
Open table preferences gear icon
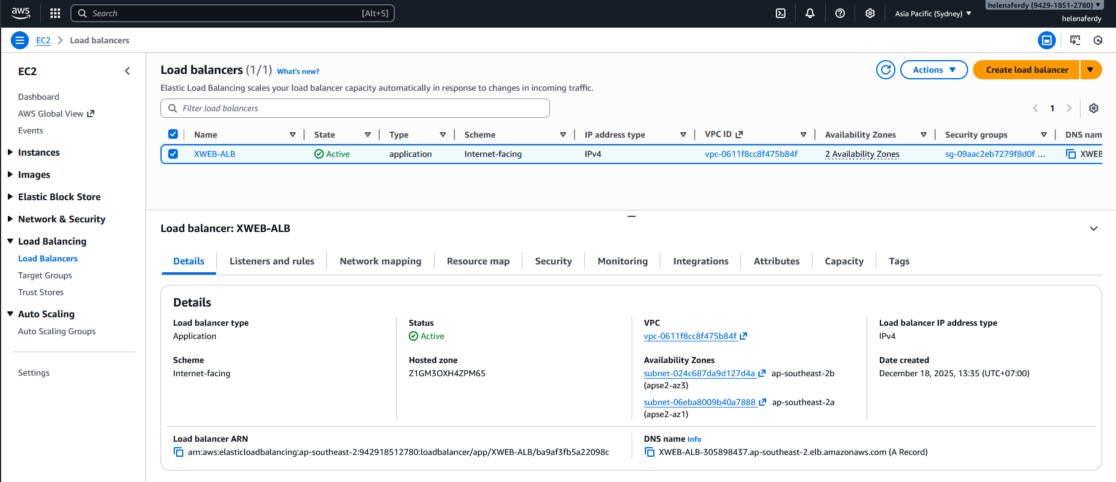tap(1094, 108)
